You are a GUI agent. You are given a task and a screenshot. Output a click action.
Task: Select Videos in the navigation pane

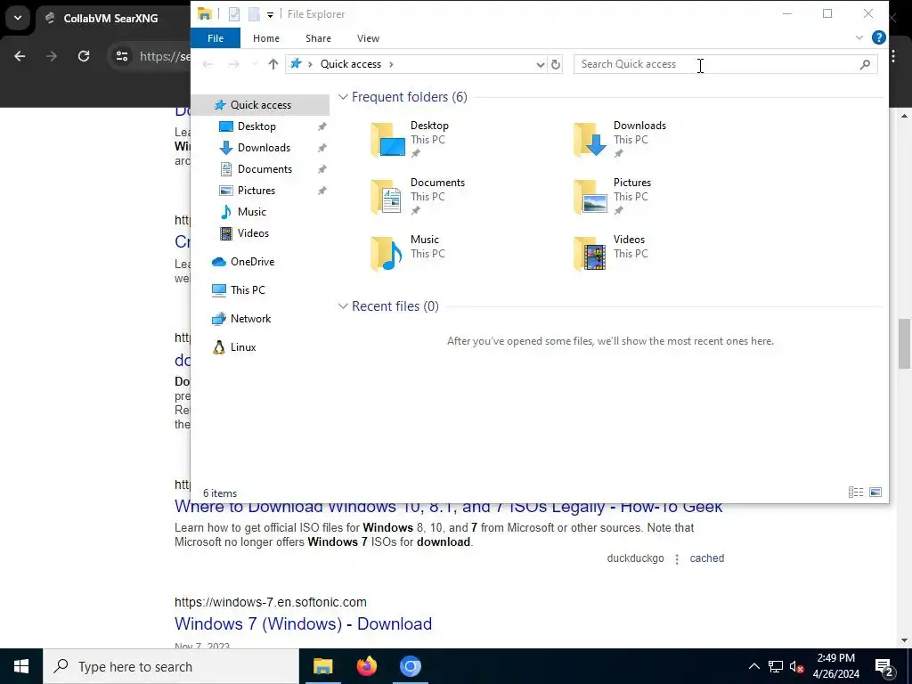253,233
